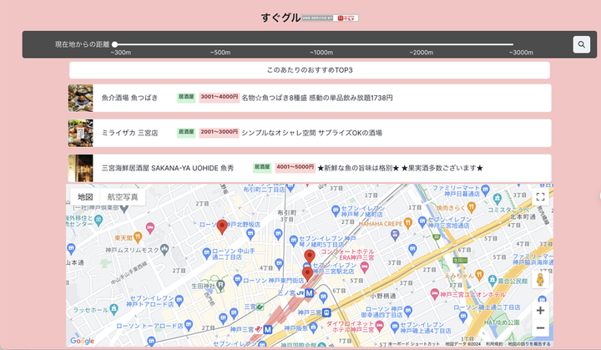This screenshot has width=601, height=350.
Task: Click the red pin near ローソン神戸北野坂店
Action: tap(222, 227)
